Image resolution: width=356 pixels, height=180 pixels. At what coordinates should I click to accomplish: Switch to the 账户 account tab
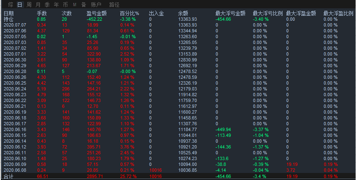[x=96, y=5]
